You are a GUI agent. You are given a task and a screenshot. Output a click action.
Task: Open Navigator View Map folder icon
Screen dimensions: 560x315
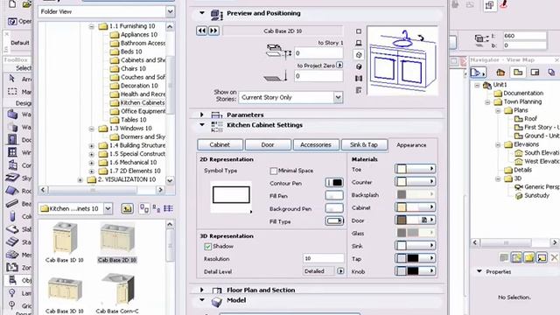pos(518,73)
